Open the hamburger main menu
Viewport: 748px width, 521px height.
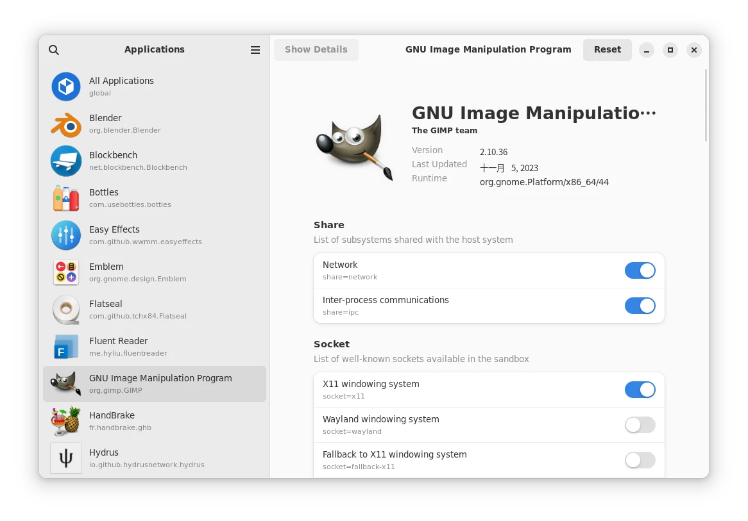(255, 50)
